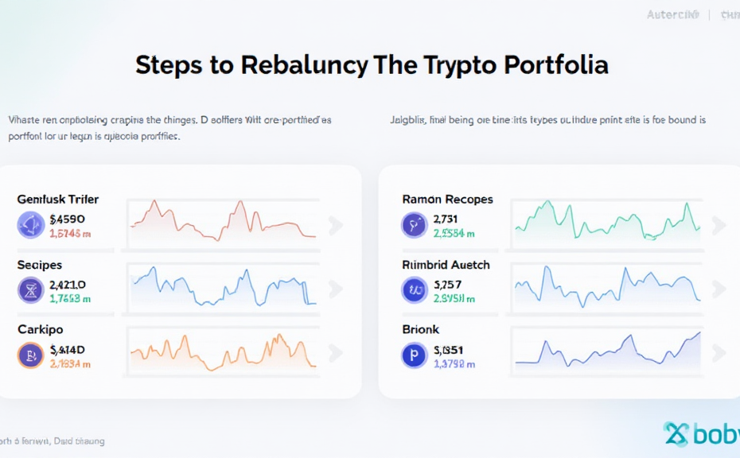Viewport: 740px width, 458px height.
Task: Click the Brionk blue area chart
Action: pyautogui.click(x=607, y=351)
